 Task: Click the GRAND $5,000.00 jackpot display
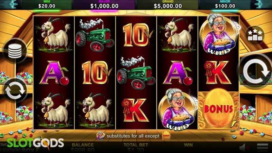(168, 4)
